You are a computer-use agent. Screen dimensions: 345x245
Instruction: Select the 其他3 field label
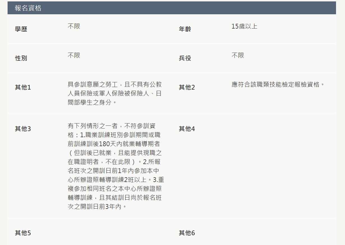23,129
